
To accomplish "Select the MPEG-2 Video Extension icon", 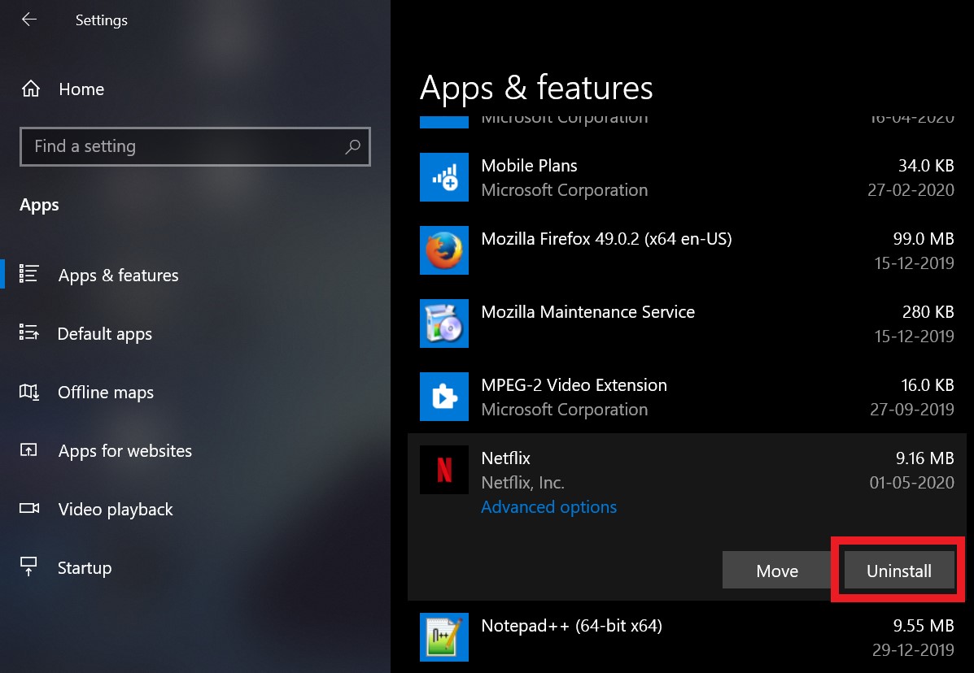I will pos(444,397).
